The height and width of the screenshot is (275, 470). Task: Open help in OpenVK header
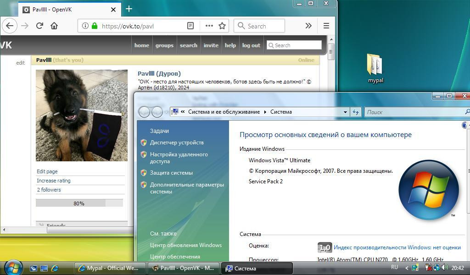230,45
